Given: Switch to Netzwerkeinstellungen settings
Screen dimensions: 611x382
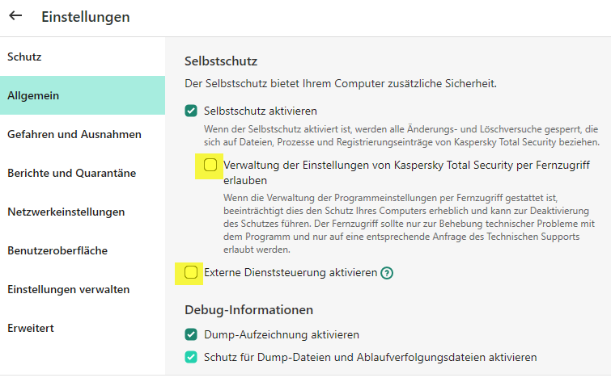Looking at the screenshot, I should [66, 212].
